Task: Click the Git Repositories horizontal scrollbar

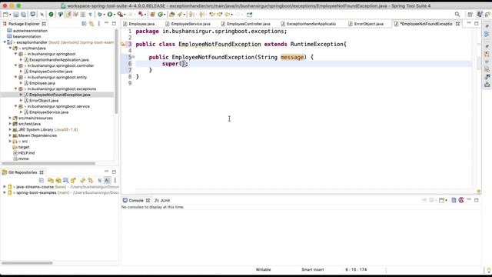Action: 27,263
